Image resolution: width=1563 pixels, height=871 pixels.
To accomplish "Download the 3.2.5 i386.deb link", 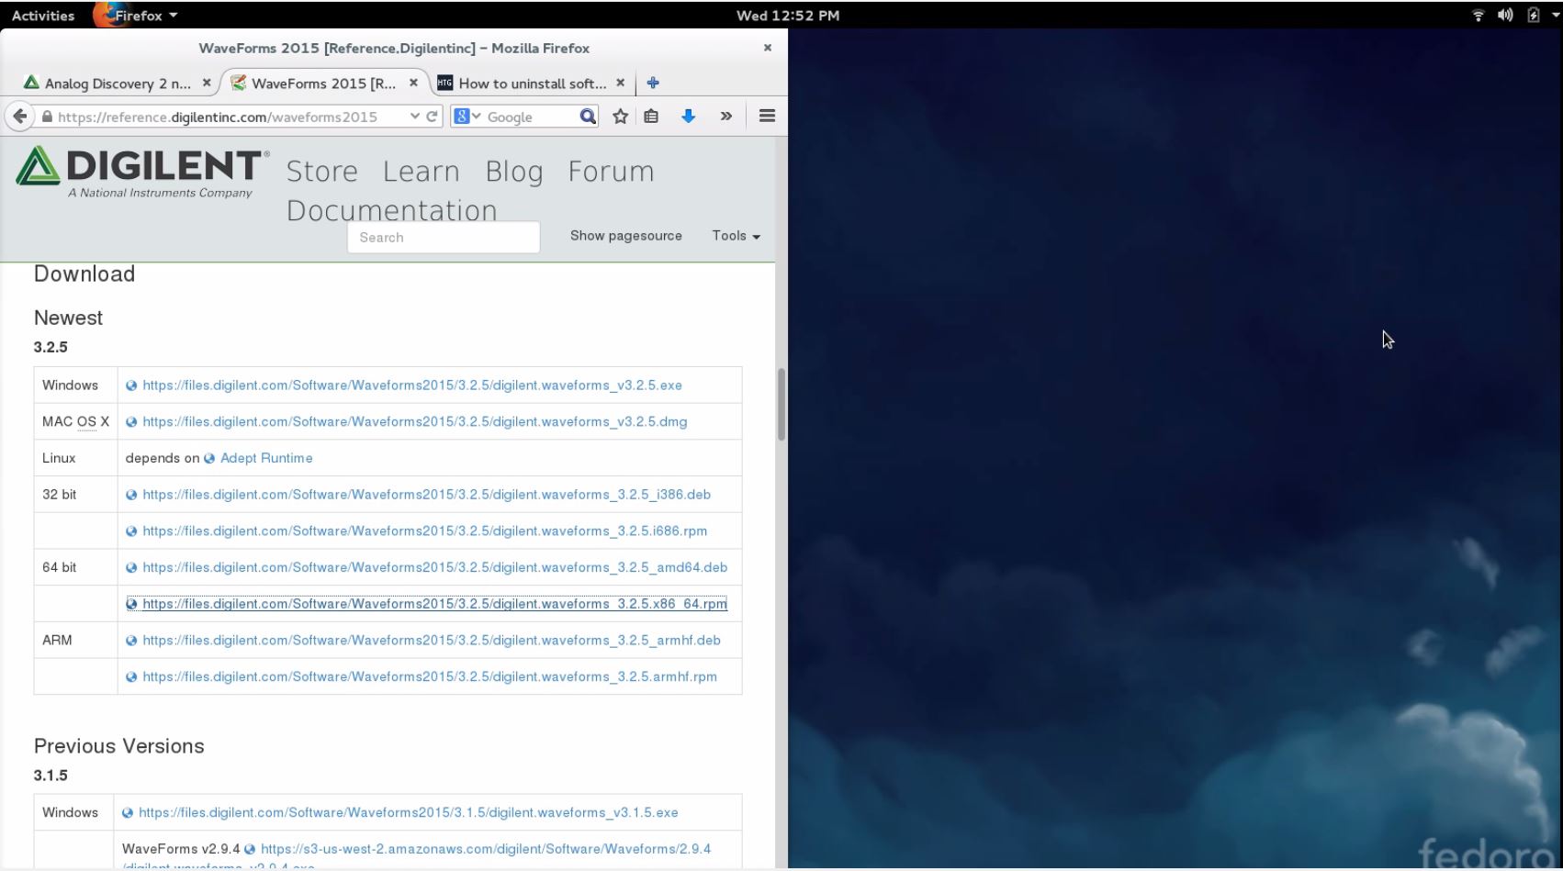I will [x=427, y=495].
